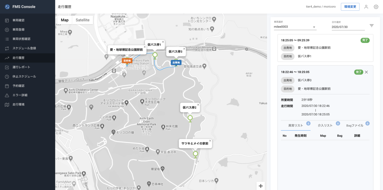Image resolution: width=383 pixels, height=190 pixels.
Task: Open the settings gear icon
Action: pos(376,7)
